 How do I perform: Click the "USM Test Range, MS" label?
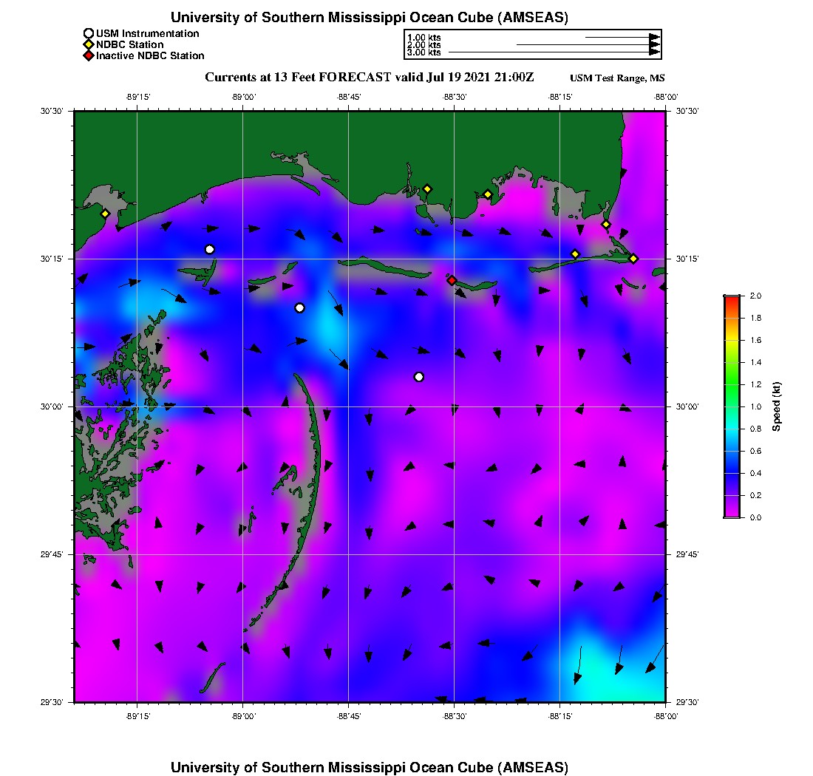617,78
